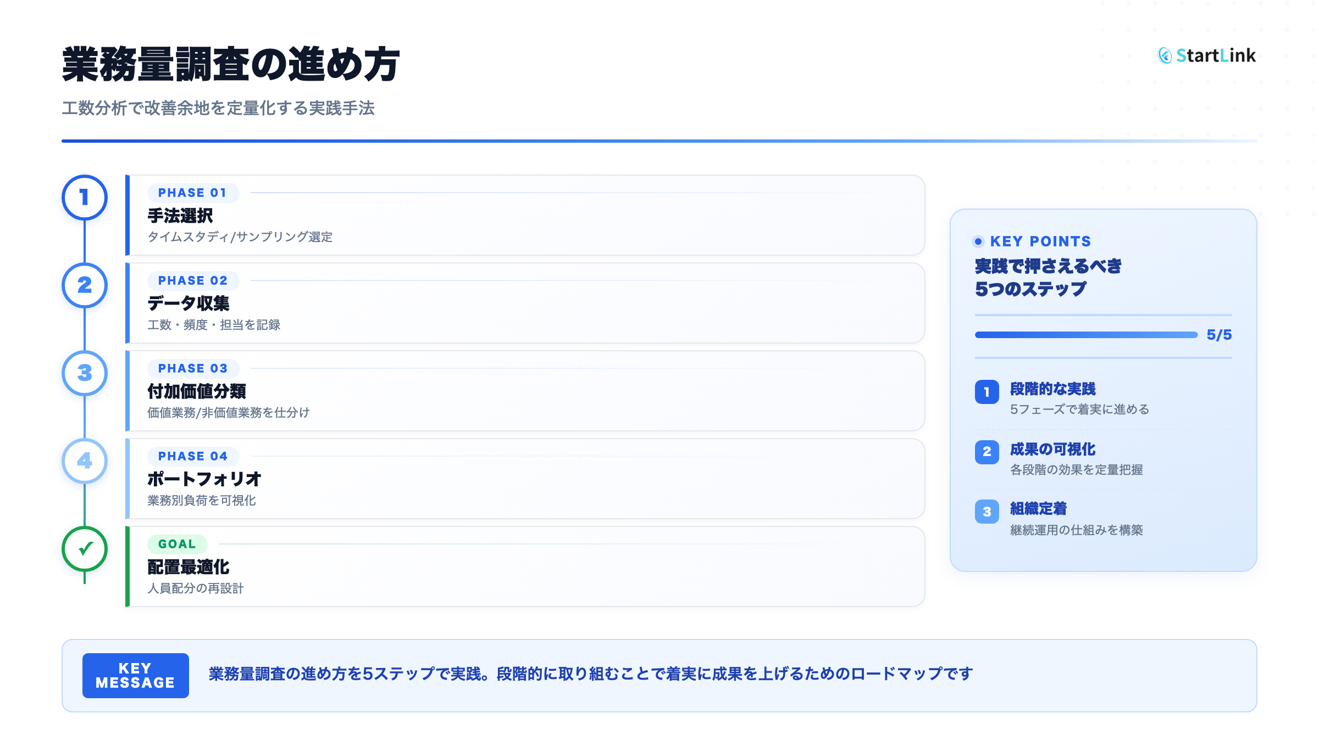Viewport: 1319px width, 741px height.
Task: Click the step 4 circle icon
Action: point(84,461)
